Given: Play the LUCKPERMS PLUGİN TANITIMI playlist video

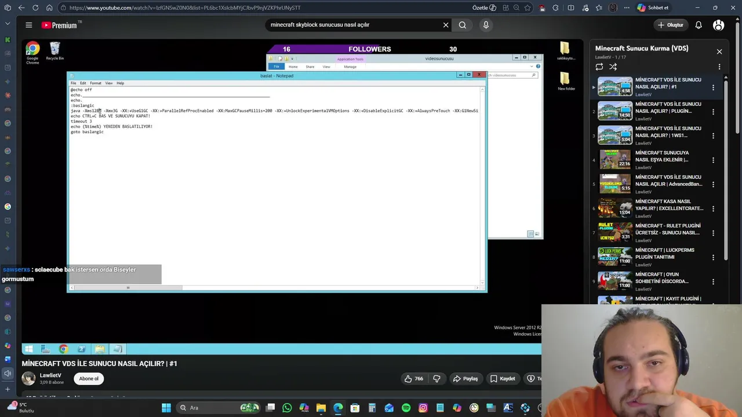Looking at the screenshot, I should [615, 256].
